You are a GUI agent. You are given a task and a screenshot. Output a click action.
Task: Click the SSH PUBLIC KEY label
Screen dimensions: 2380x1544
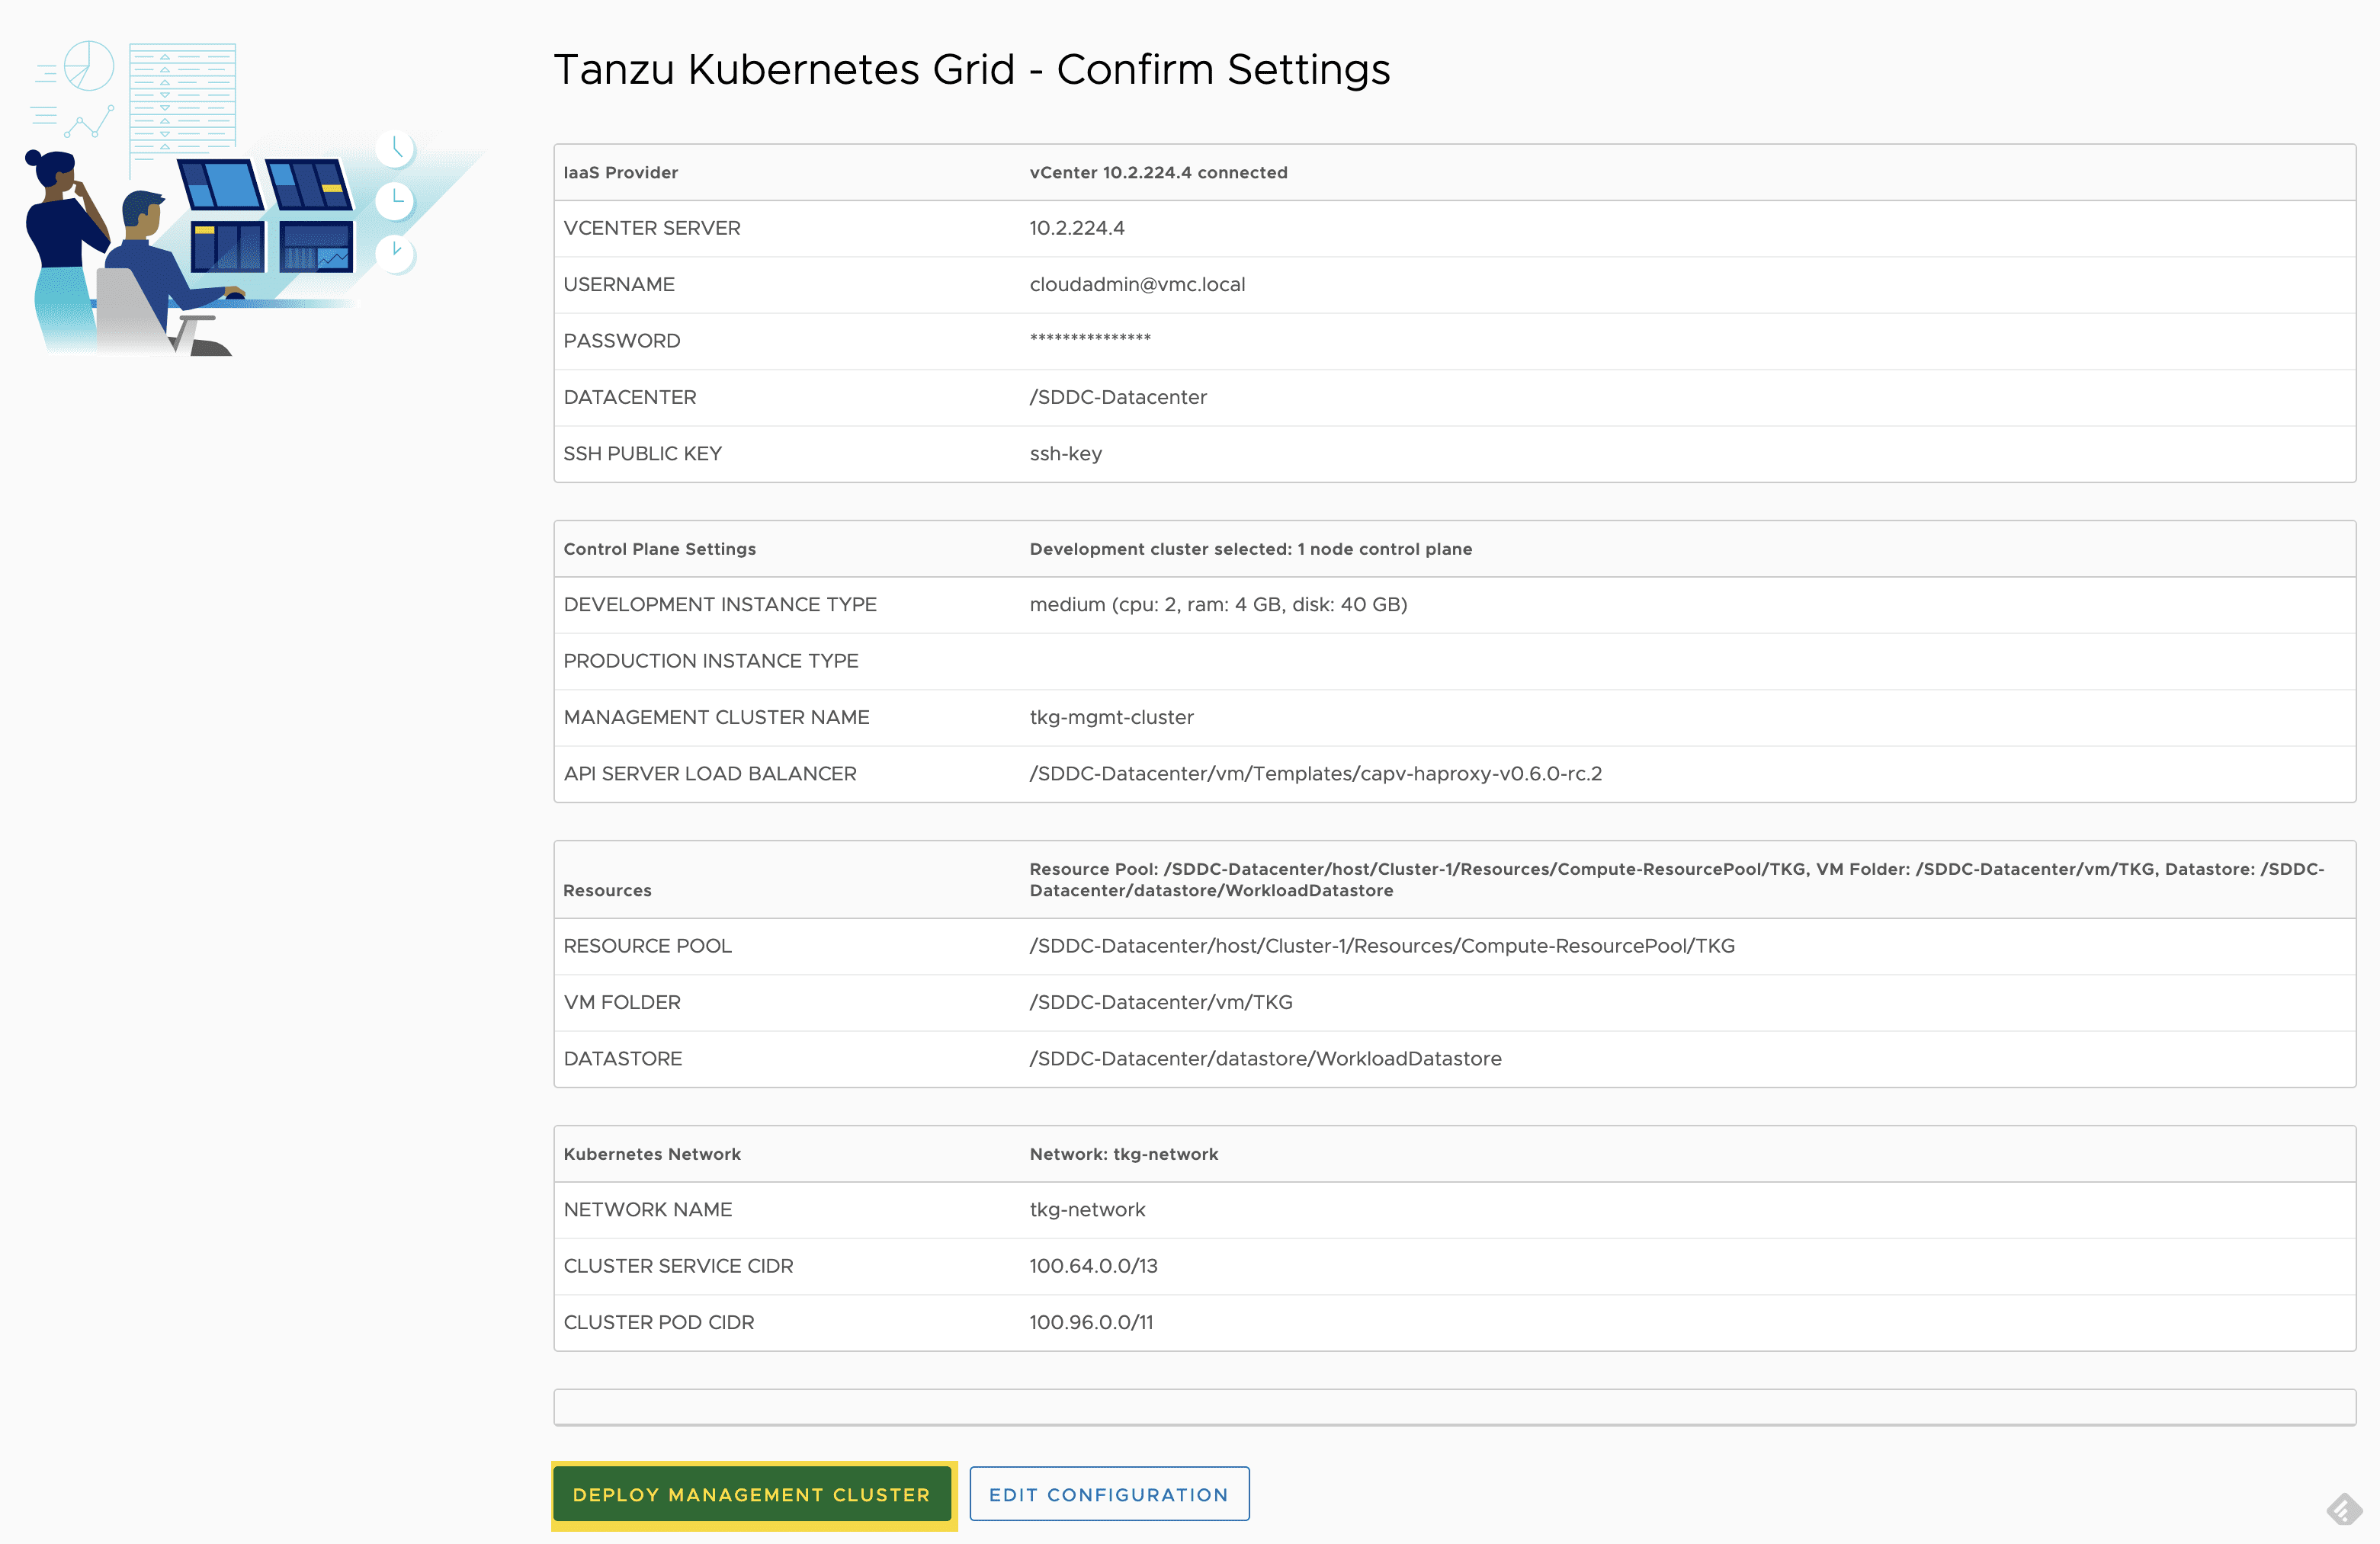coord(642,453)
